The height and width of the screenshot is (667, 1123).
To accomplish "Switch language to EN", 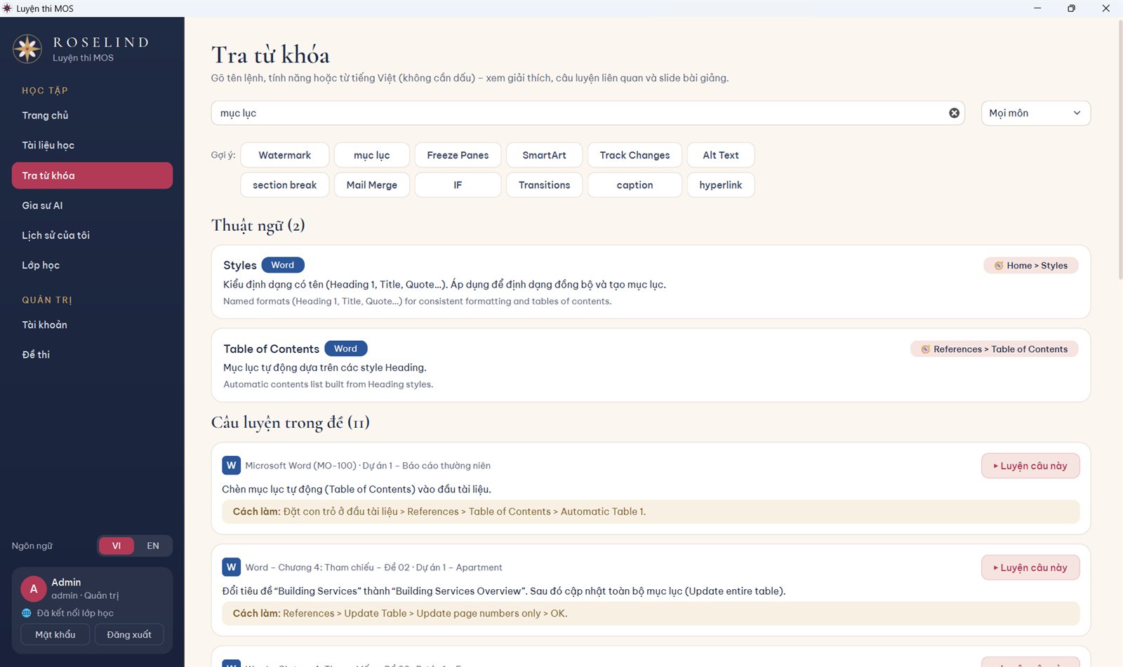I will click(x=153, y=546).
